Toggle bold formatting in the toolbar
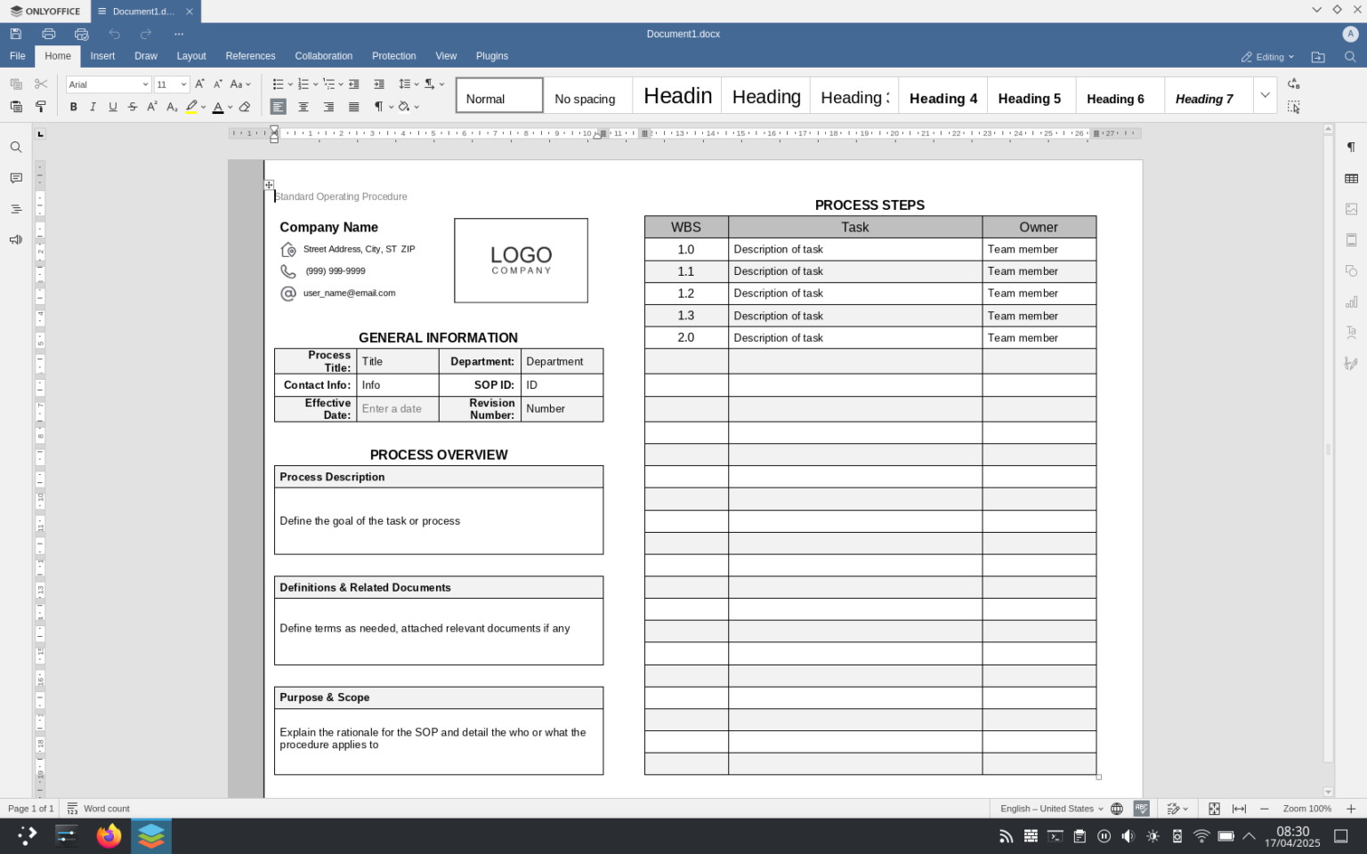 pyautogui.click(x=73, y=107)
